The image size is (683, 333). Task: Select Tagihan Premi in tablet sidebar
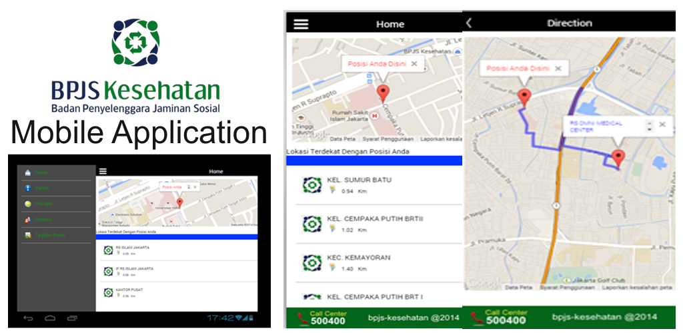pyautogui.click(x=57, y=235)
